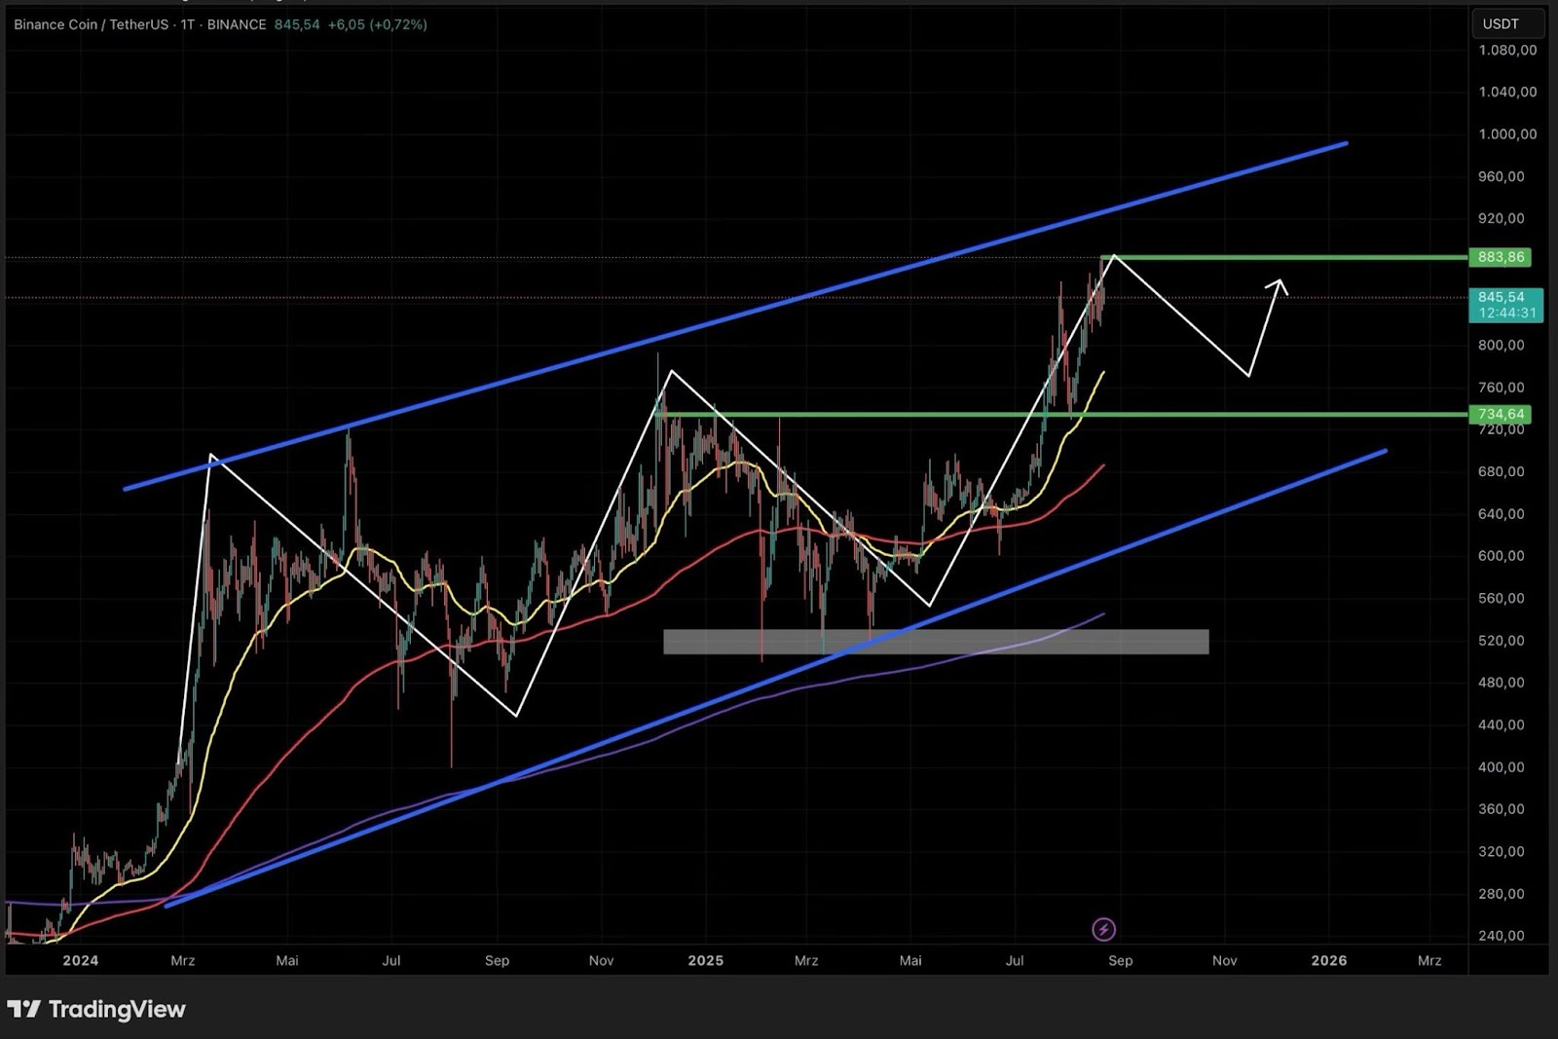Click the 2026 time axis label
The width and height of the screenshot is (1558, 1039).
(1329, 960)
